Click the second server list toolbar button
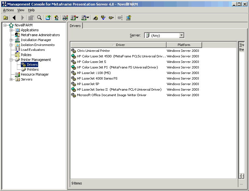 [x=84, y=18]
